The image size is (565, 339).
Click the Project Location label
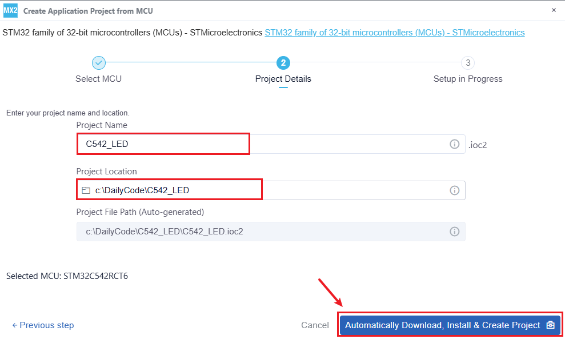pyautogui.click(x=107, y=172)
